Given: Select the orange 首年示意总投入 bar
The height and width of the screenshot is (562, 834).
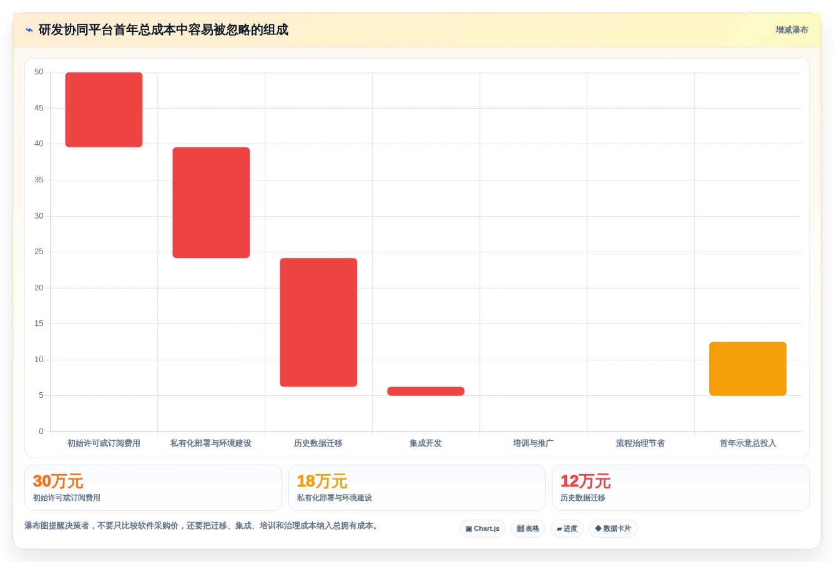Looking at the screenshot, I should [x=748, y=368].
